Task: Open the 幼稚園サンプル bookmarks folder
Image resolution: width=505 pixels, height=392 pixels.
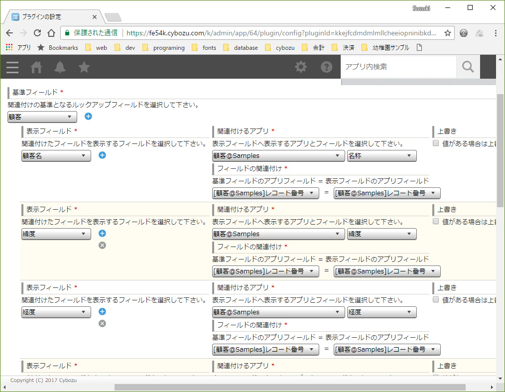Action: 385,48
